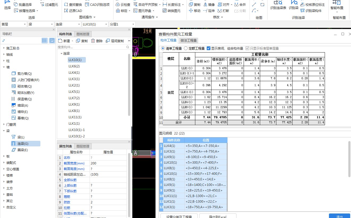Click the component list 删除 delete icon

[97, 41]
